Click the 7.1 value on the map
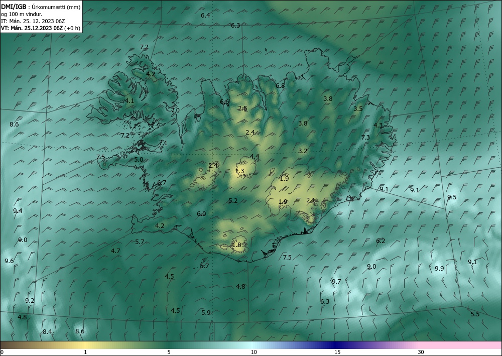 coord(163,143)
